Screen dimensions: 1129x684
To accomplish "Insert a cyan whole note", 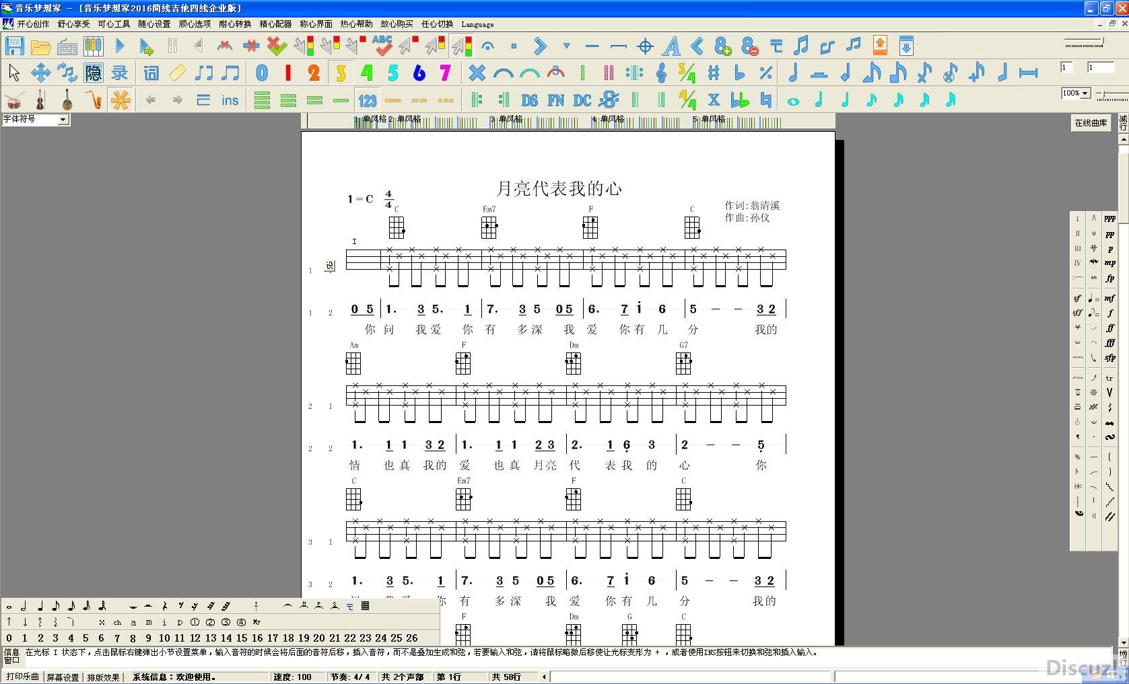I will click(793, 101).
